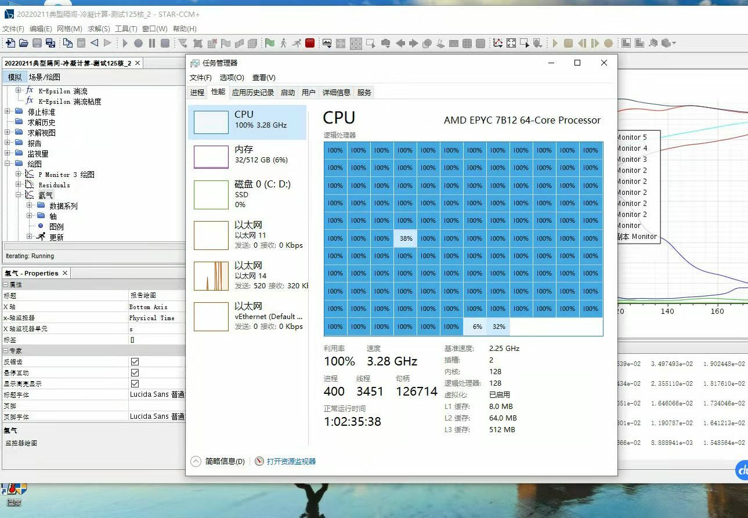
Task: Click the running figure Run icon
Action: (x=297, y=43)
